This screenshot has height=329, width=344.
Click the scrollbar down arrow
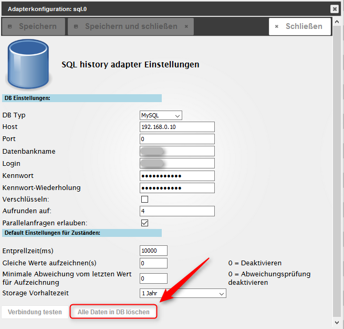click(x=337, y=322)
